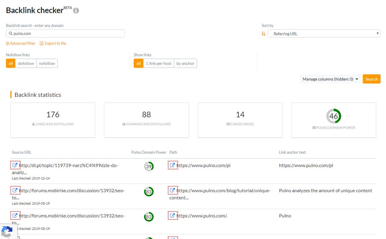Select 'all' under Show links

pos(138,64)
